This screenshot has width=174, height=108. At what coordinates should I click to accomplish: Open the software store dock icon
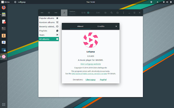[x=4, y=50]
